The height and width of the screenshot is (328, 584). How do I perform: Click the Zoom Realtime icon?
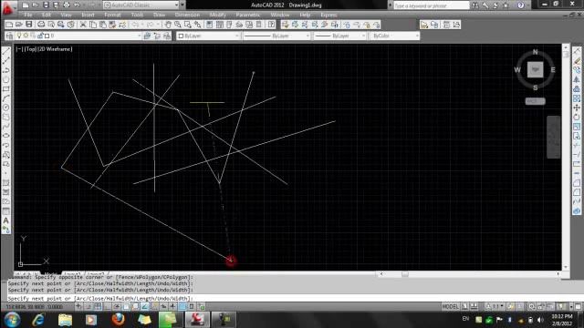(x=178, y=25)
